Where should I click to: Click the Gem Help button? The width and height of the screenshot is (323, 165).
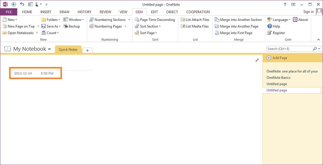(274, 26)
